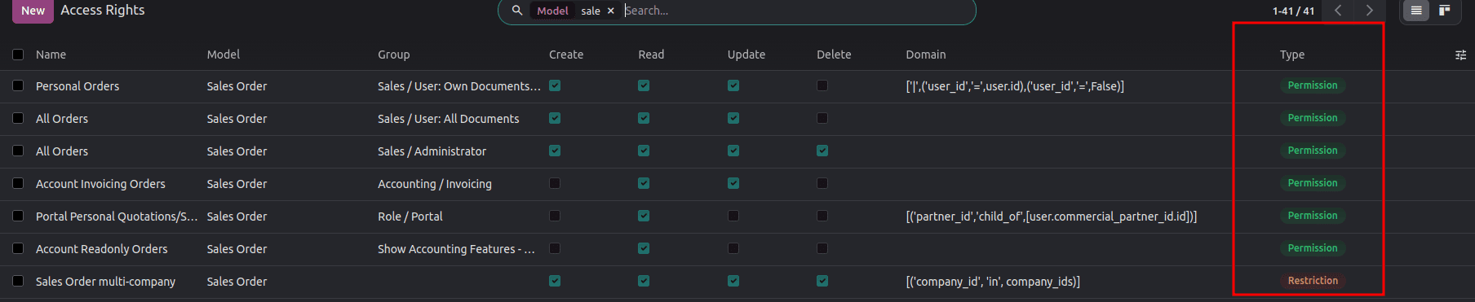The width and height of the screenshot is (1475, 302).
Task: Click 'Show Accounting Features' group cell
Action: pos(456,249)
